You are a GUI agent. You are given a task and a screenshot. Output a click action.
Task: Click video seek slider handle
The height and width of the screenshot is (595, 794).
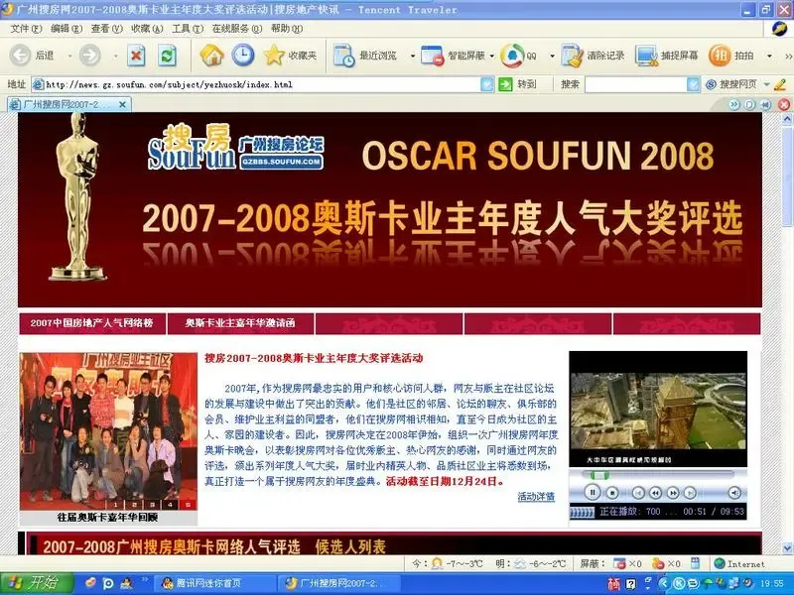599,475
